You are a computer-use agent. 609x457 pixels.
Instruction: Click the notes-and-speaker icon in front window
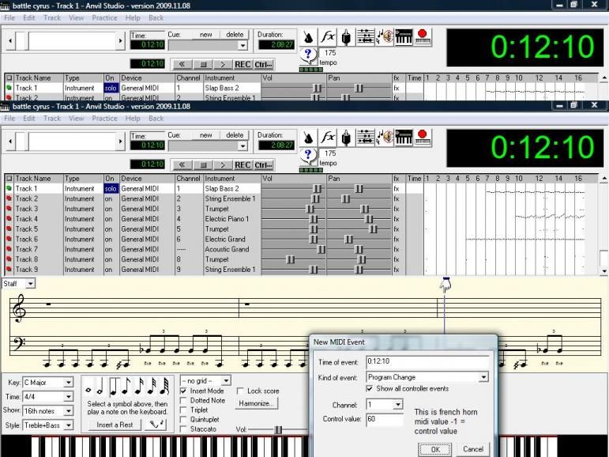[x=385, y=138]
